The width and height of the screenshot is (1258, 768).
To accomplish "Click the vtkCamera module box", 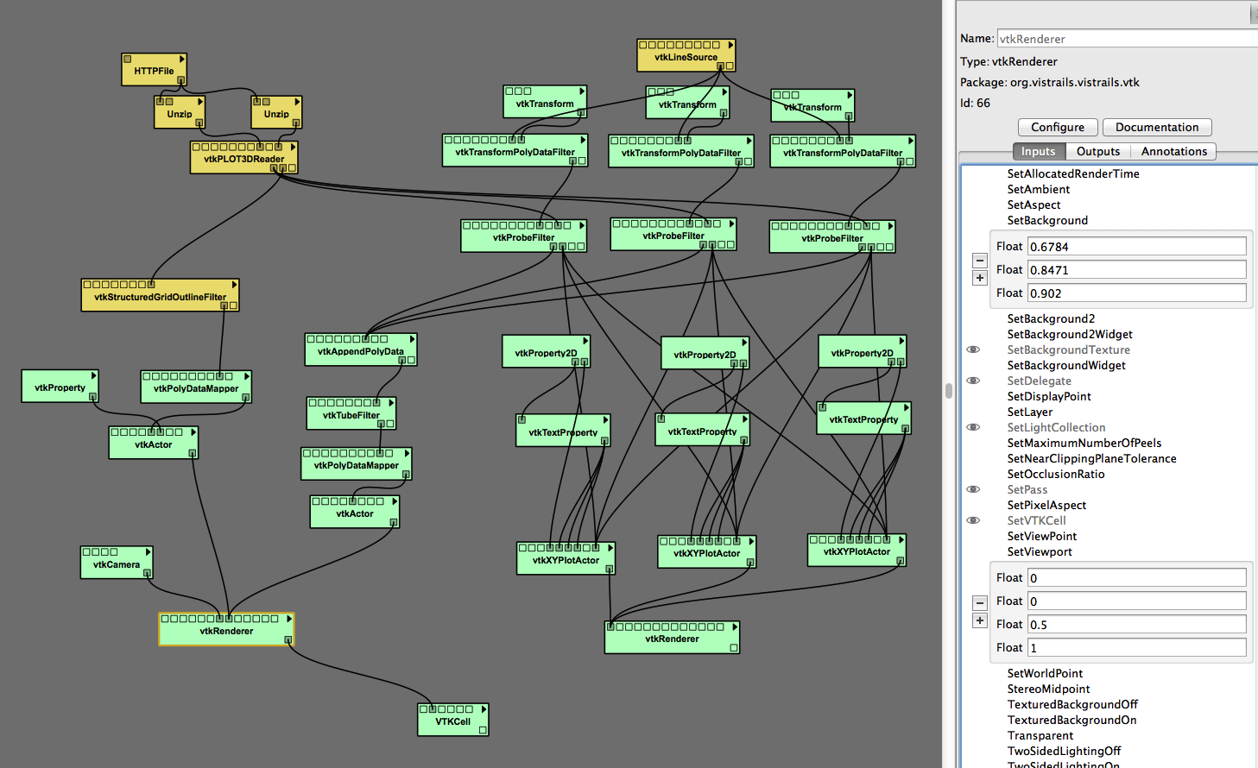I will [x=116, y=564].
